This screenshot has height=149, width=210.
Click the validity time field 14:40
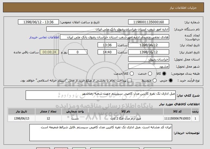coord(107,52)
